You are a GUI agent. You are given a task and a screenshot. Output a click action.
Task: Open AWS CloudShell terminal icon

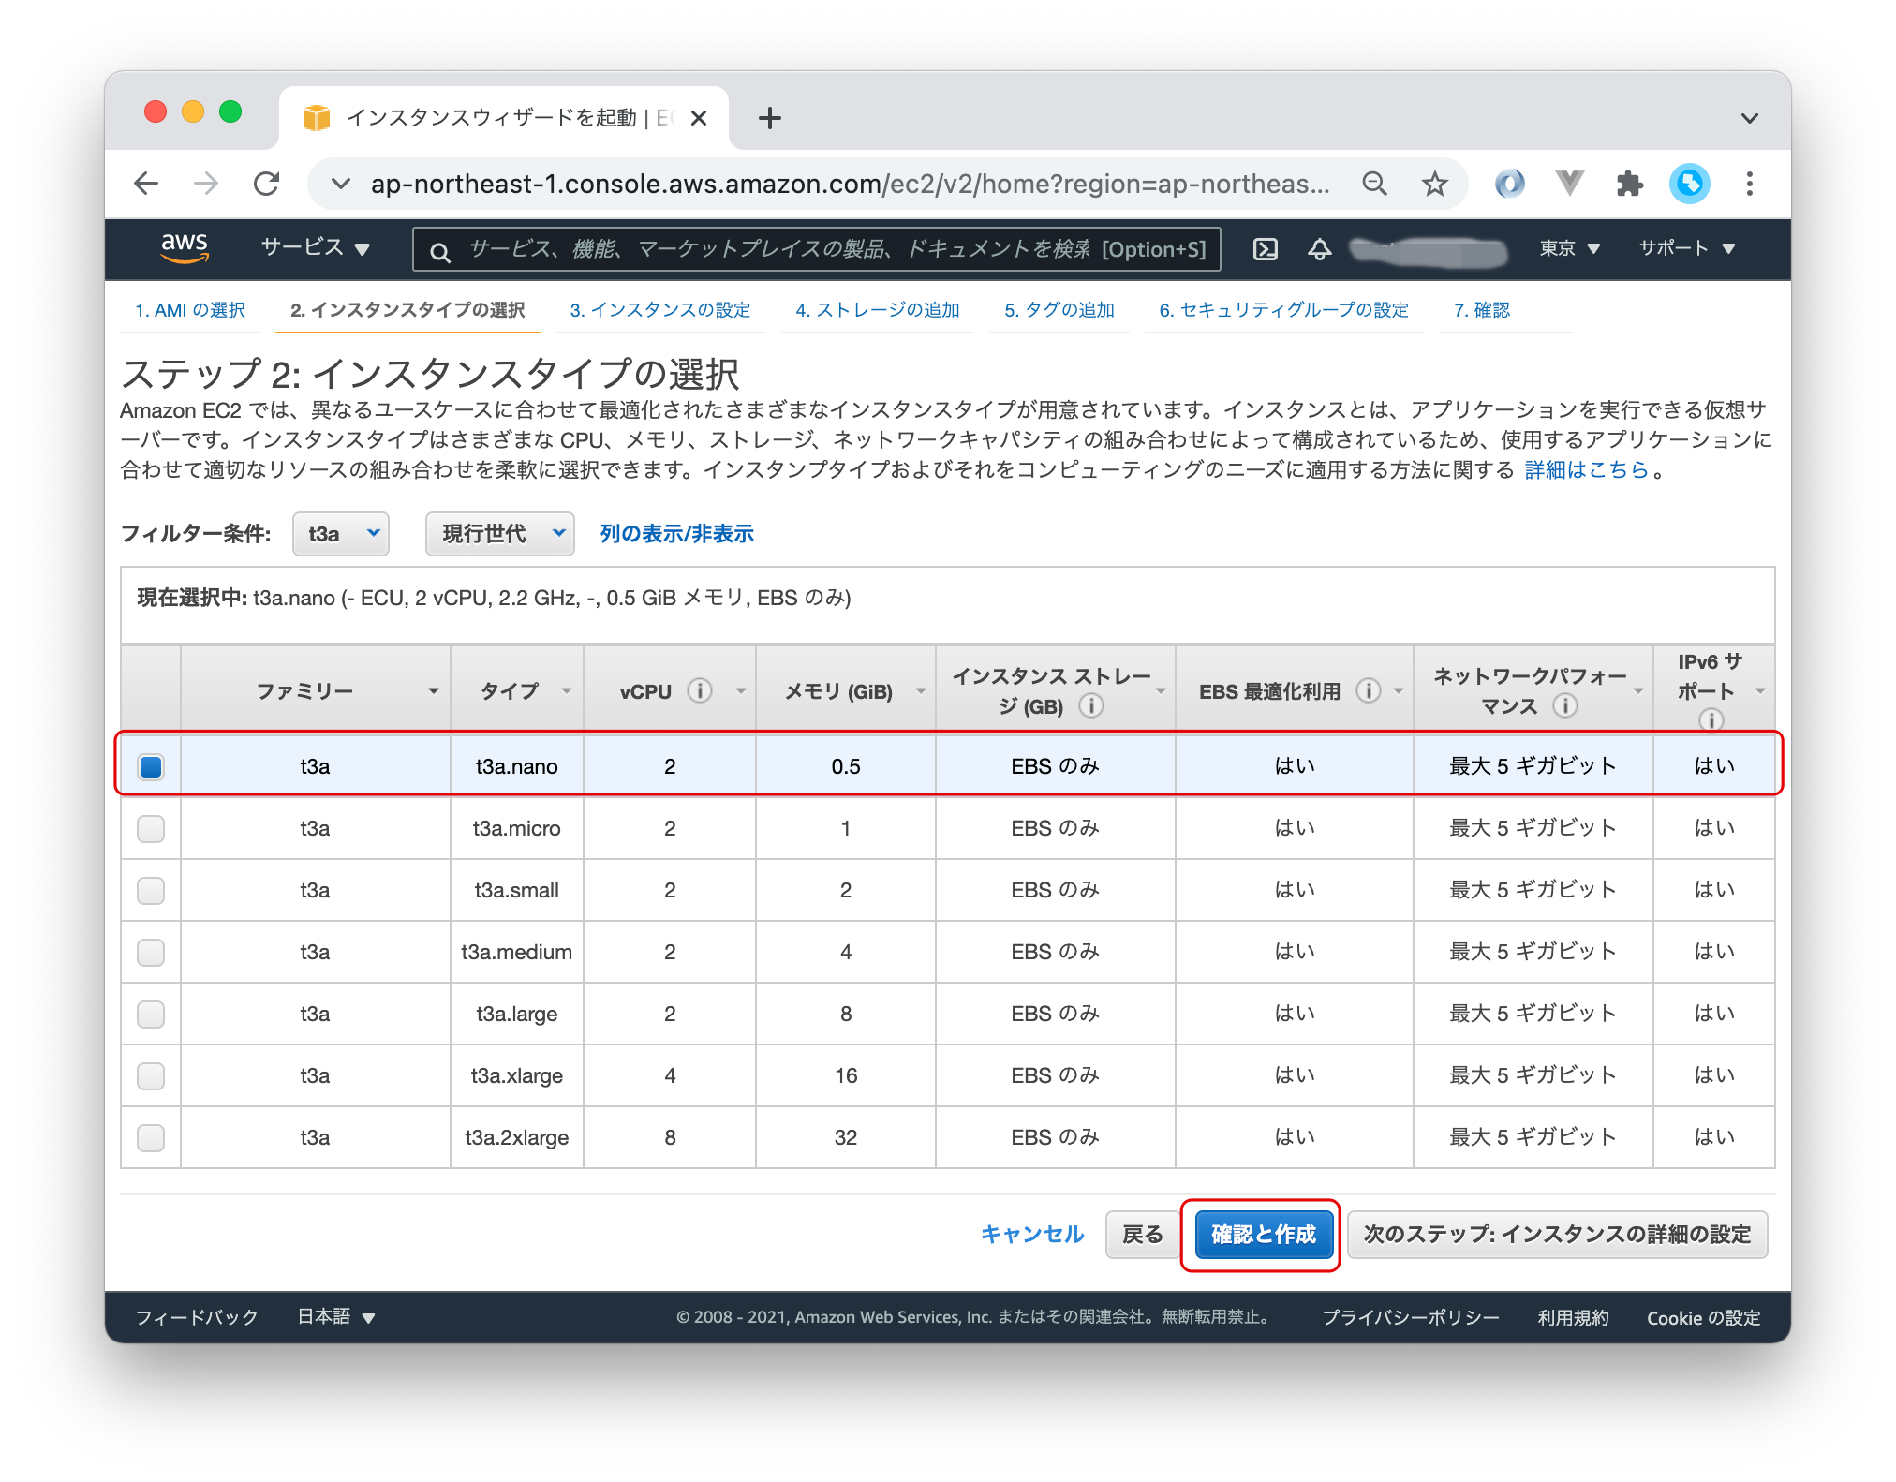(1265, 249)
